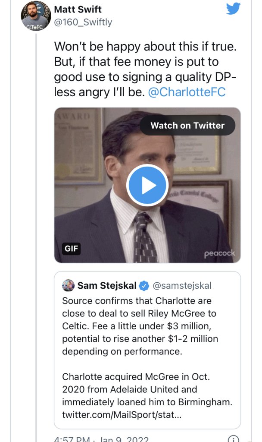Click the 4:57 PM Jan 9, 2022 timestamp
Screen dimensions: 262x442
(x=101, y=439)
